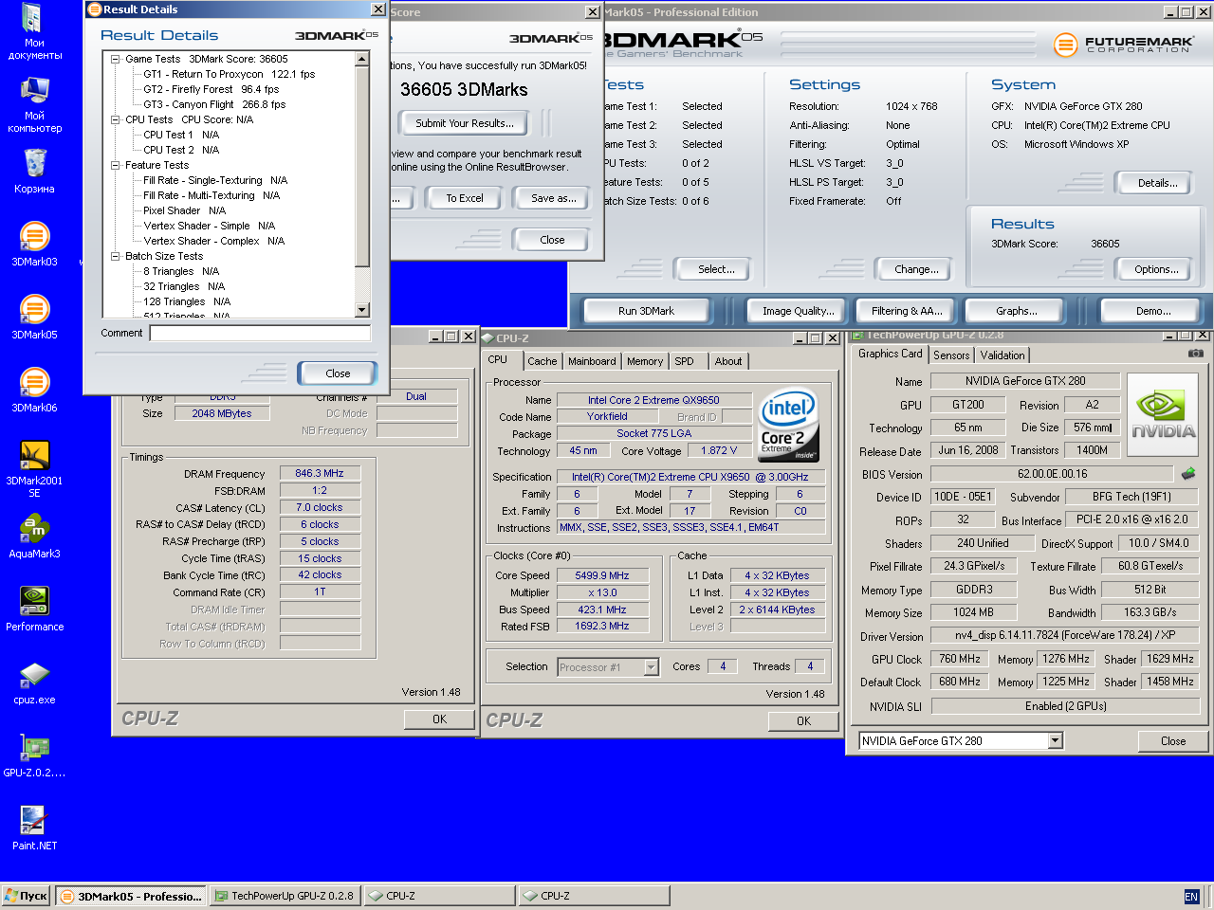
Task: Open the Processor #1 selection dropdown
Action: tap(651, 666)
